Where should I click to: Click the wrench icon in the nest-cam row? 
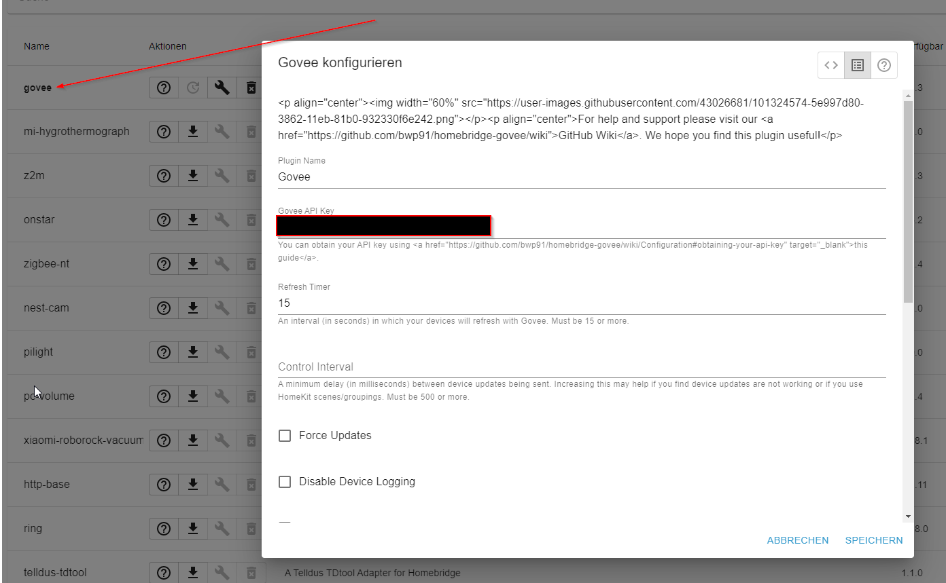pyautogui.click(x=222, y=308)
